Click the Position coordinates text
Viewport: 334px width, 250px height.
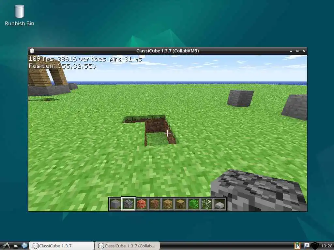coord(62,66)
